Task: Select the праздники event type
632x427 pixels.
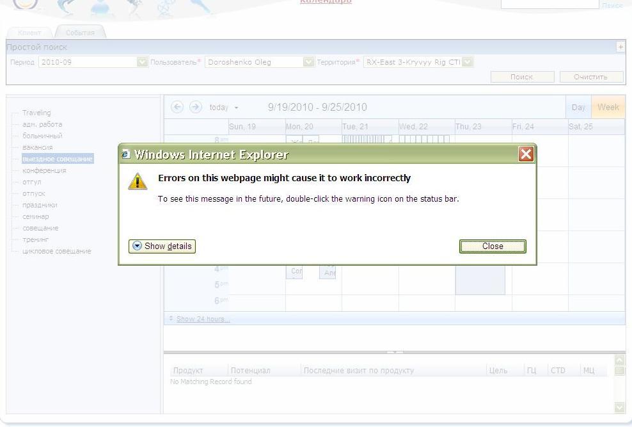Action: [x=40, y=205]
